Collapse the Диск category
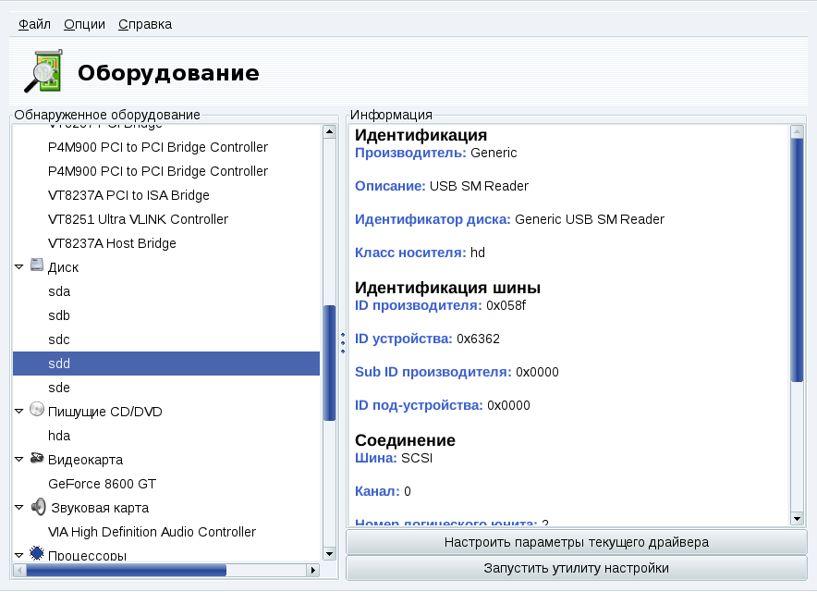This screenshot has width=817, height=592. tap(18, 266)
